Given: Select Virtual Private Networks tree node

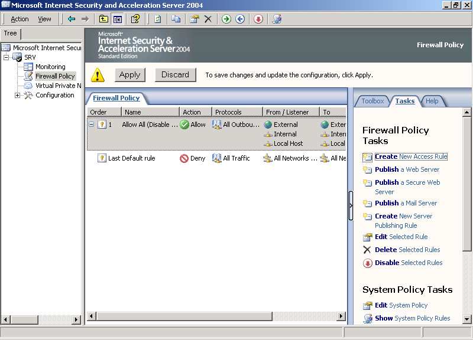Looking at the screenshot, I should point(58,86).
